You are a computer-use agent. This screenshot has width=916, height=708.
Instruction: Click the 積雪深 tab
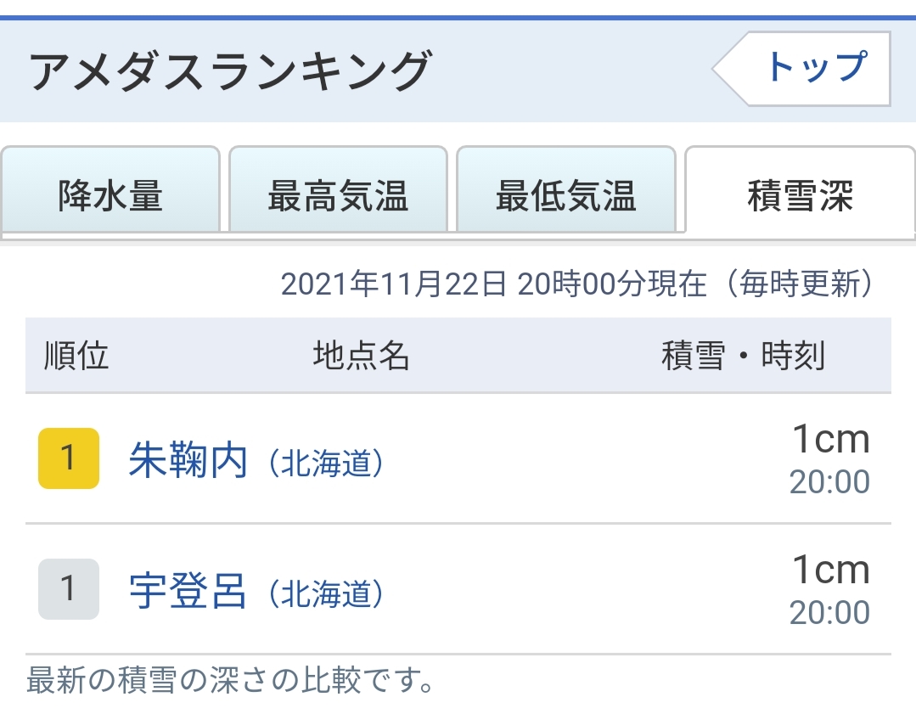[800, 196]
